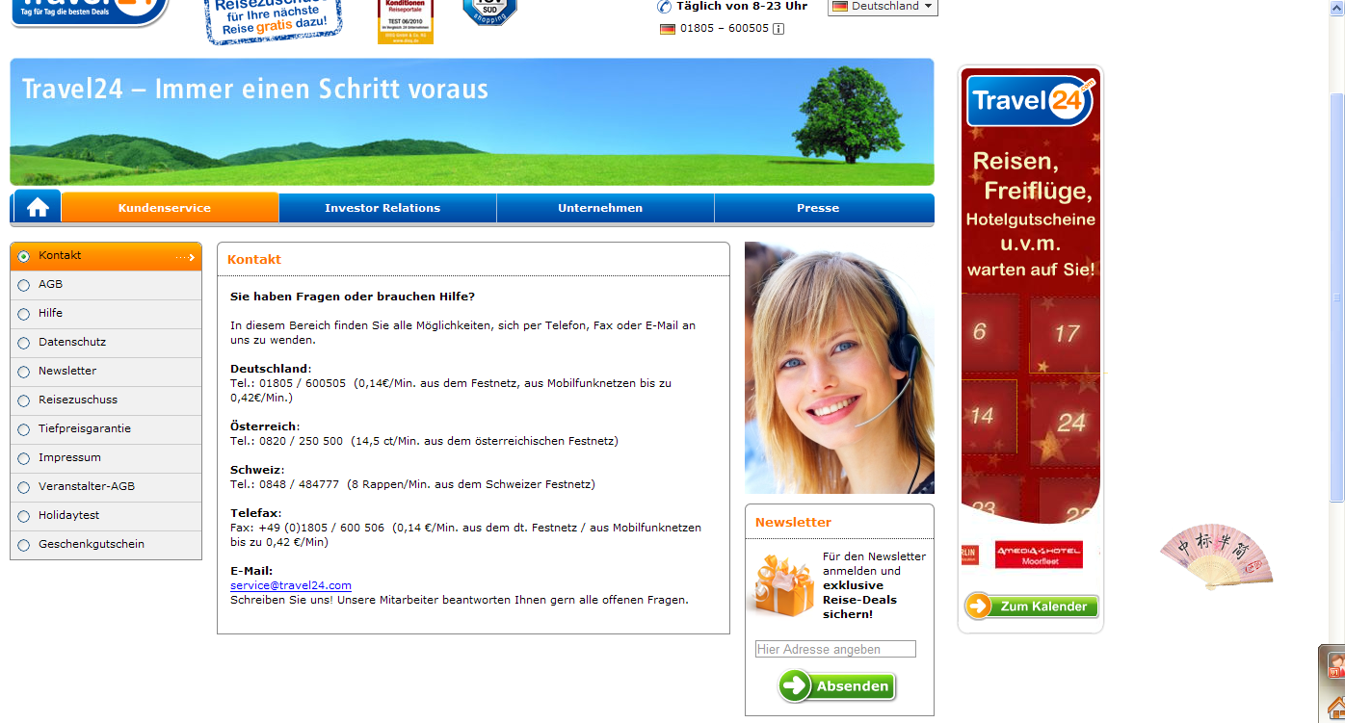Select the Datenschutz sidebar option
The image size is (1345, 723).
click(106, 343)
